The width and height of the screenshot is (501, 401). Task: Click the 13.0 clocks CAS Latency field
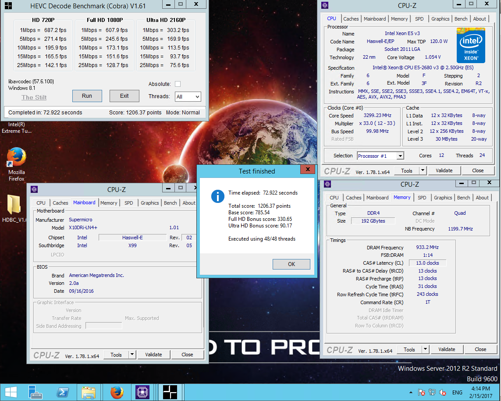coord(427,263)
